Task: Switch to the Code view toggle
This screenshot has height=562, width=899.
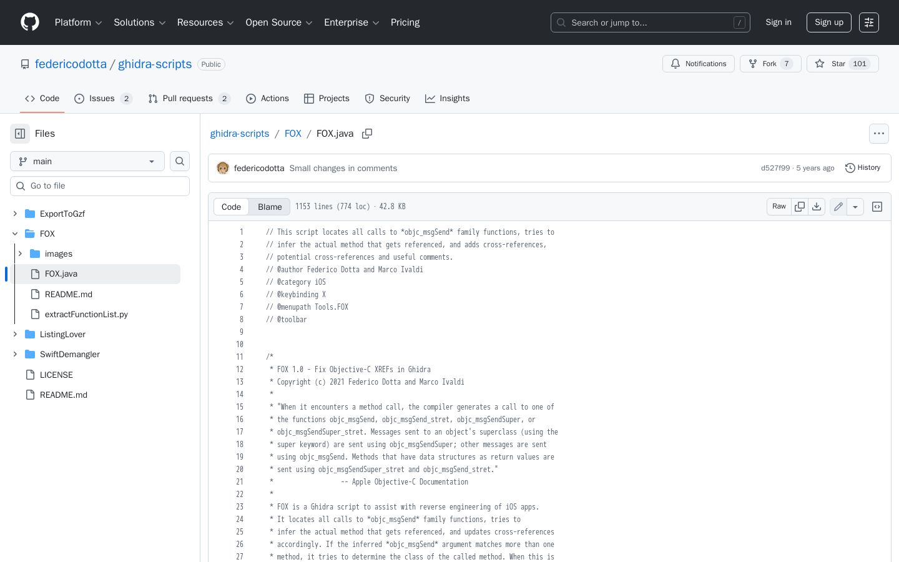Action: pos(231,207)
